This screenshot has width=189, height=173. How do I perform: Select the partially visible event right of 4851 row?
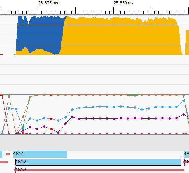[x=186, y=154]
